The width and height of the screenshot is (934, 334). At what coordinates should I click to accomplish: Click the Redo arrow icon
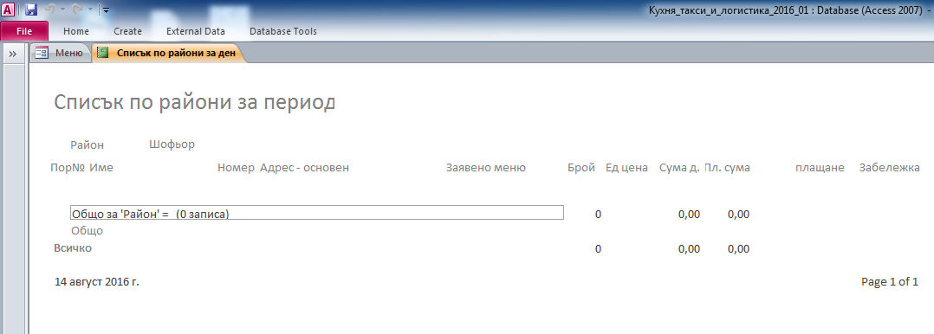pyautogui.click(x=77, y=10)
